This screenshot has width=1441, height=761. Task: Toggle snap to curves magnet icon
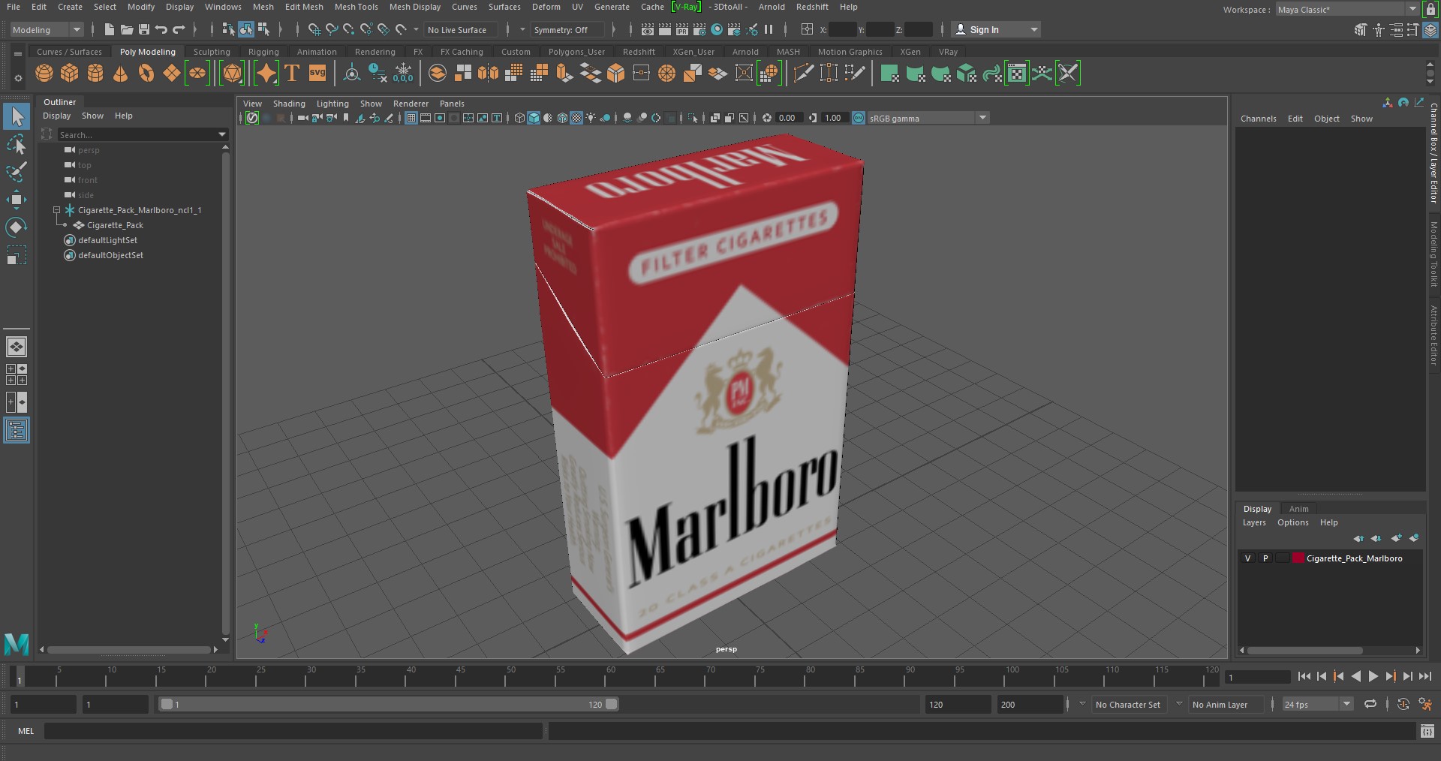coord(331,29)
